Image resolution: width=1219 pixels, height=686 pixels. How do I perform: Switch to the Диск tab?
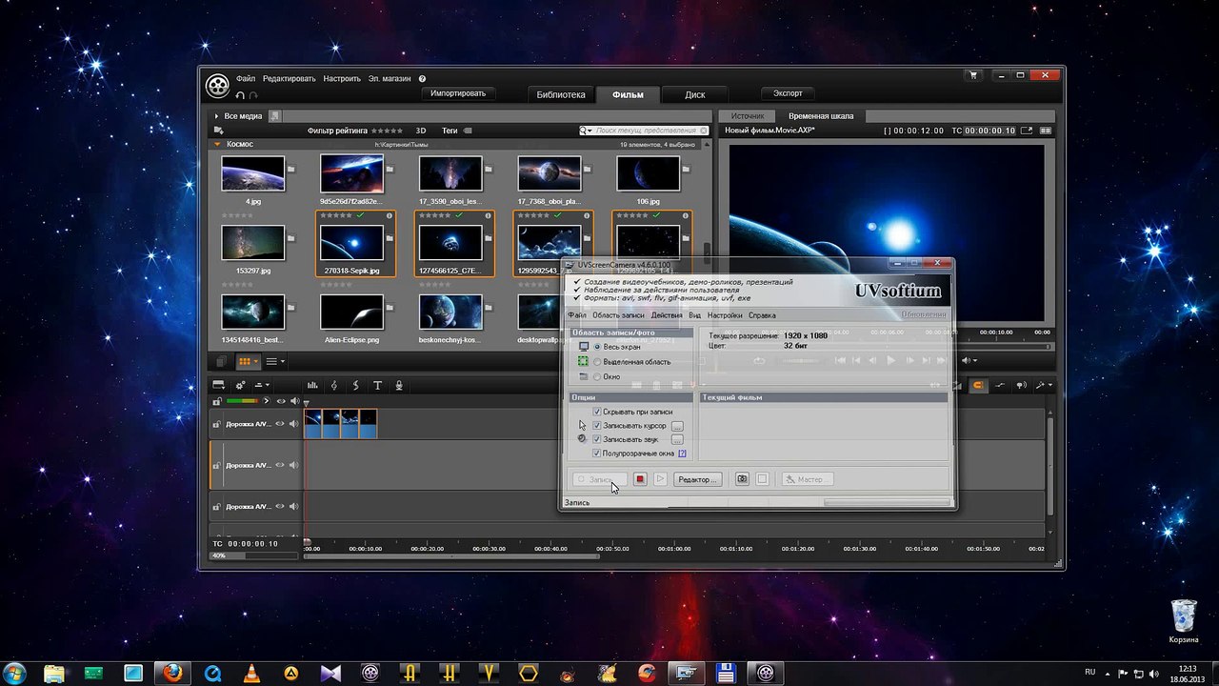click(x=695, y=94)
